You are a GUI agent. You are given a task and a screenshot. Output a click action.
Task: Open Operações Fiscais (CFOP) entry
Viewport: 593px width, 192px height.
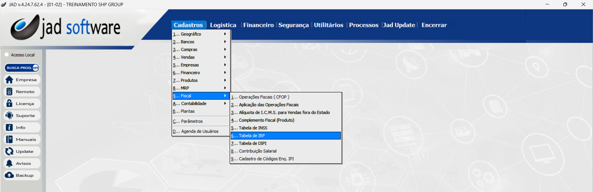tap(264, 97)
